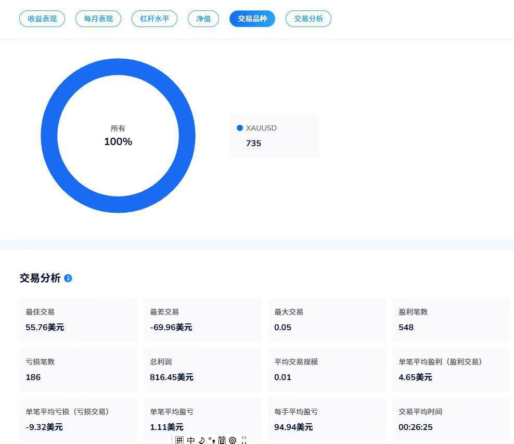
Task: Click the 拼 pinyin input mode icon
Action: click(x=179, y=440)
